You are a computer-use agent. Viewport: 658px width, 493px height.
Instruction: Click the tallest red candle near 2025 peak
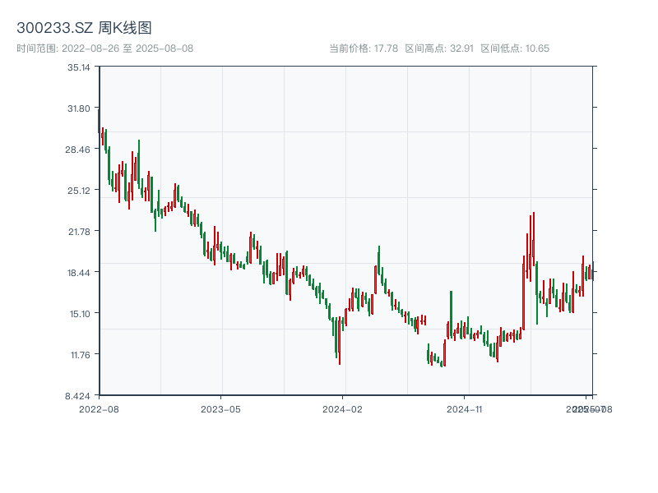click(x=523, y=296)
